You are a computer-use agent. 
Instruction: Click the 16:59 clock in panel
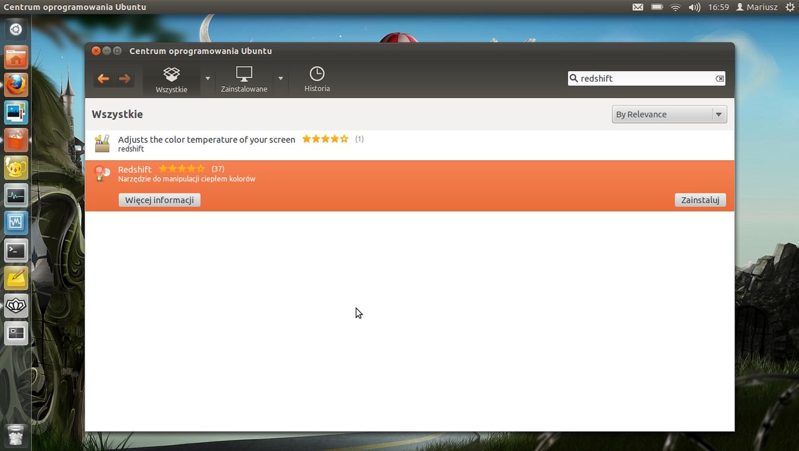point(718,7)
